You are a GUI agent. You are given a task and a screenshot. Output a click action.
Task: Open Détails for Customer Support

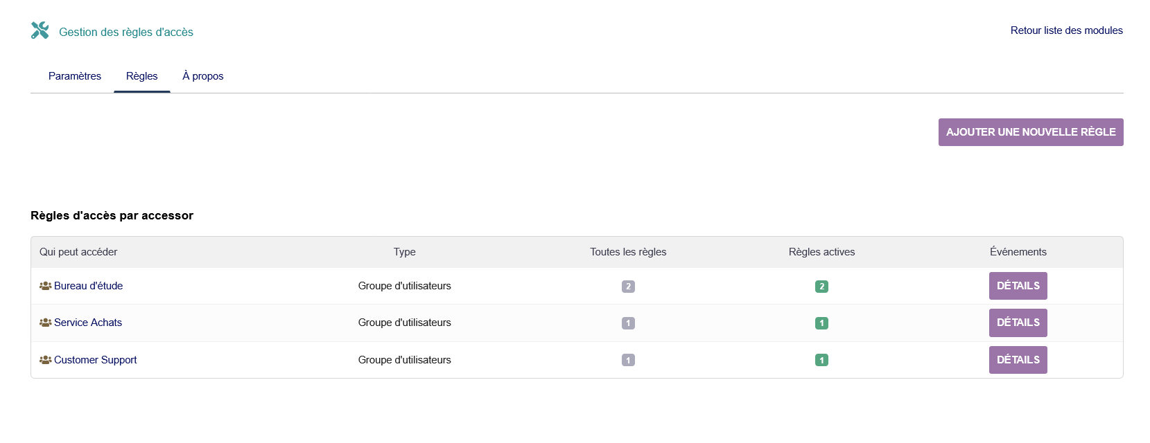1018,360
